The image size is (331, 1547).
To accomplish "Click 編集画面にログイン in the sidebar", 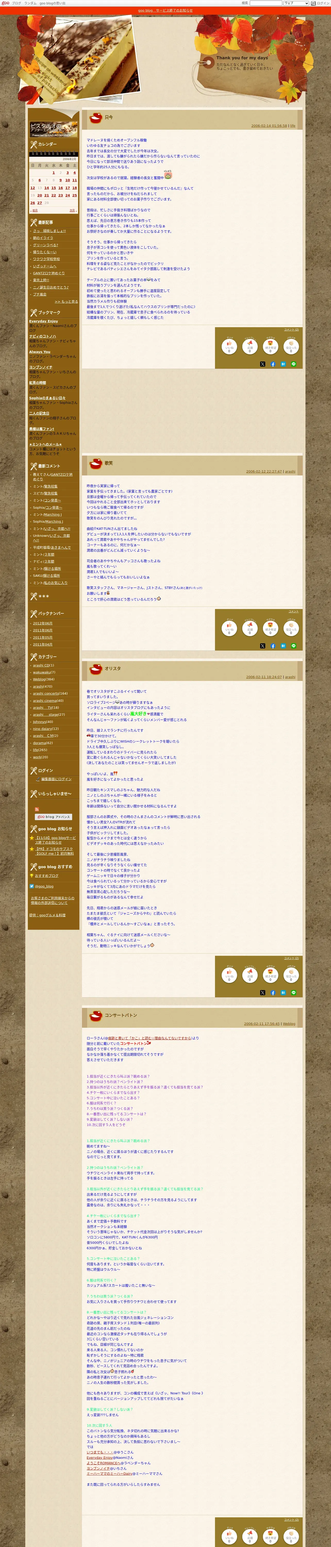I will (x=56, y=779).
